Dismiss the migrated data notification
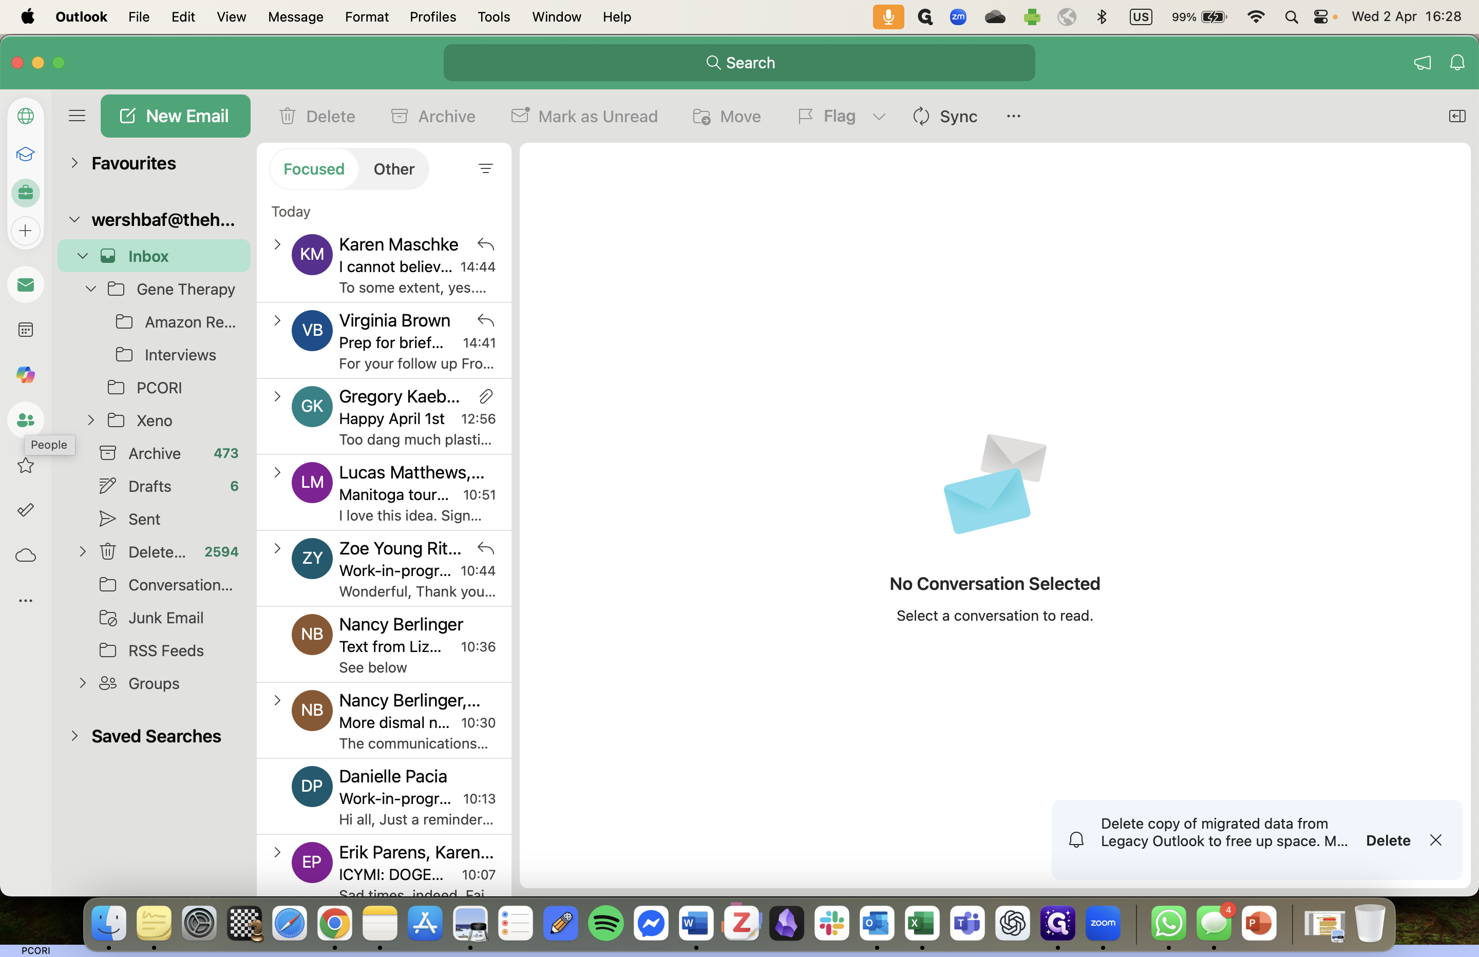Image resolution: width=1479 pixels, height=957 pixels. pos(1436,841)
